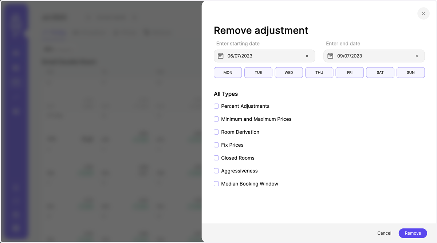Toggle the SAT weekday button

pyautogui.click(x=380, y=72)
